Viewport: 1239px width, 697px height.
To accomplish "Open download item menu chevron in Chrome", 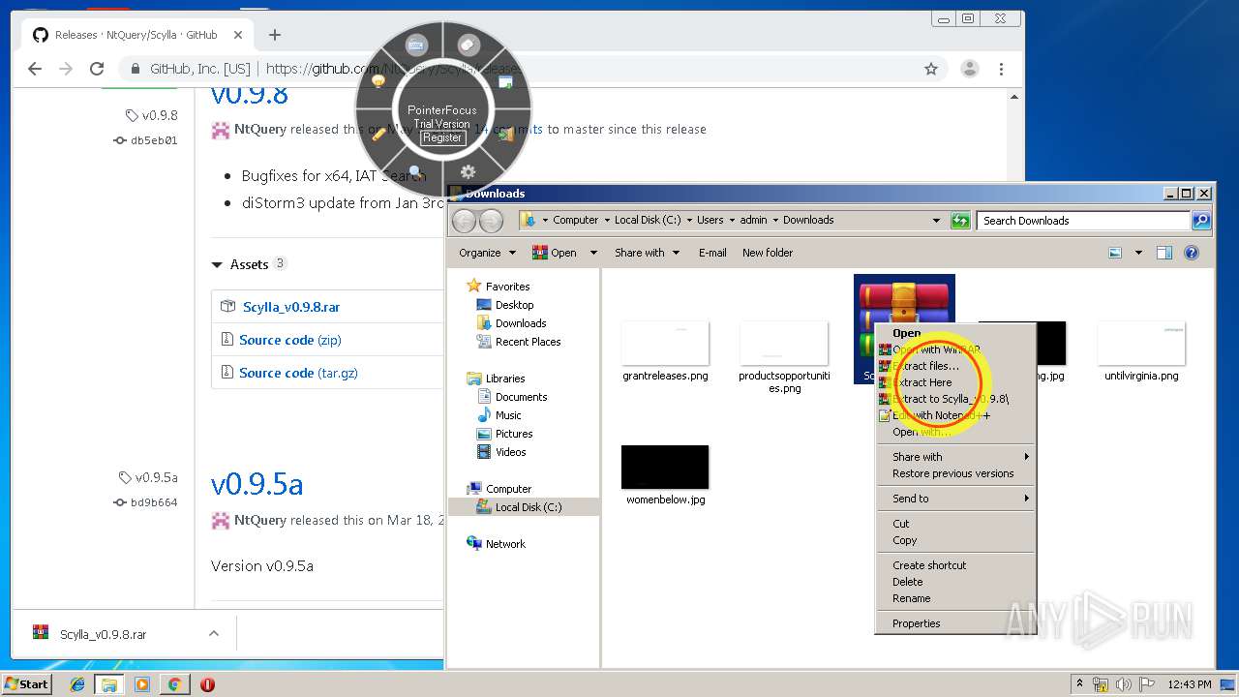I will click(x=213, y=634).
